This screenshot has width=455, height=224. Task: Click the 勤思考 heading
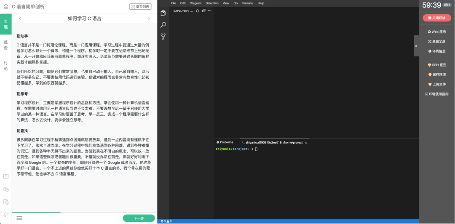tap(22, 94)
